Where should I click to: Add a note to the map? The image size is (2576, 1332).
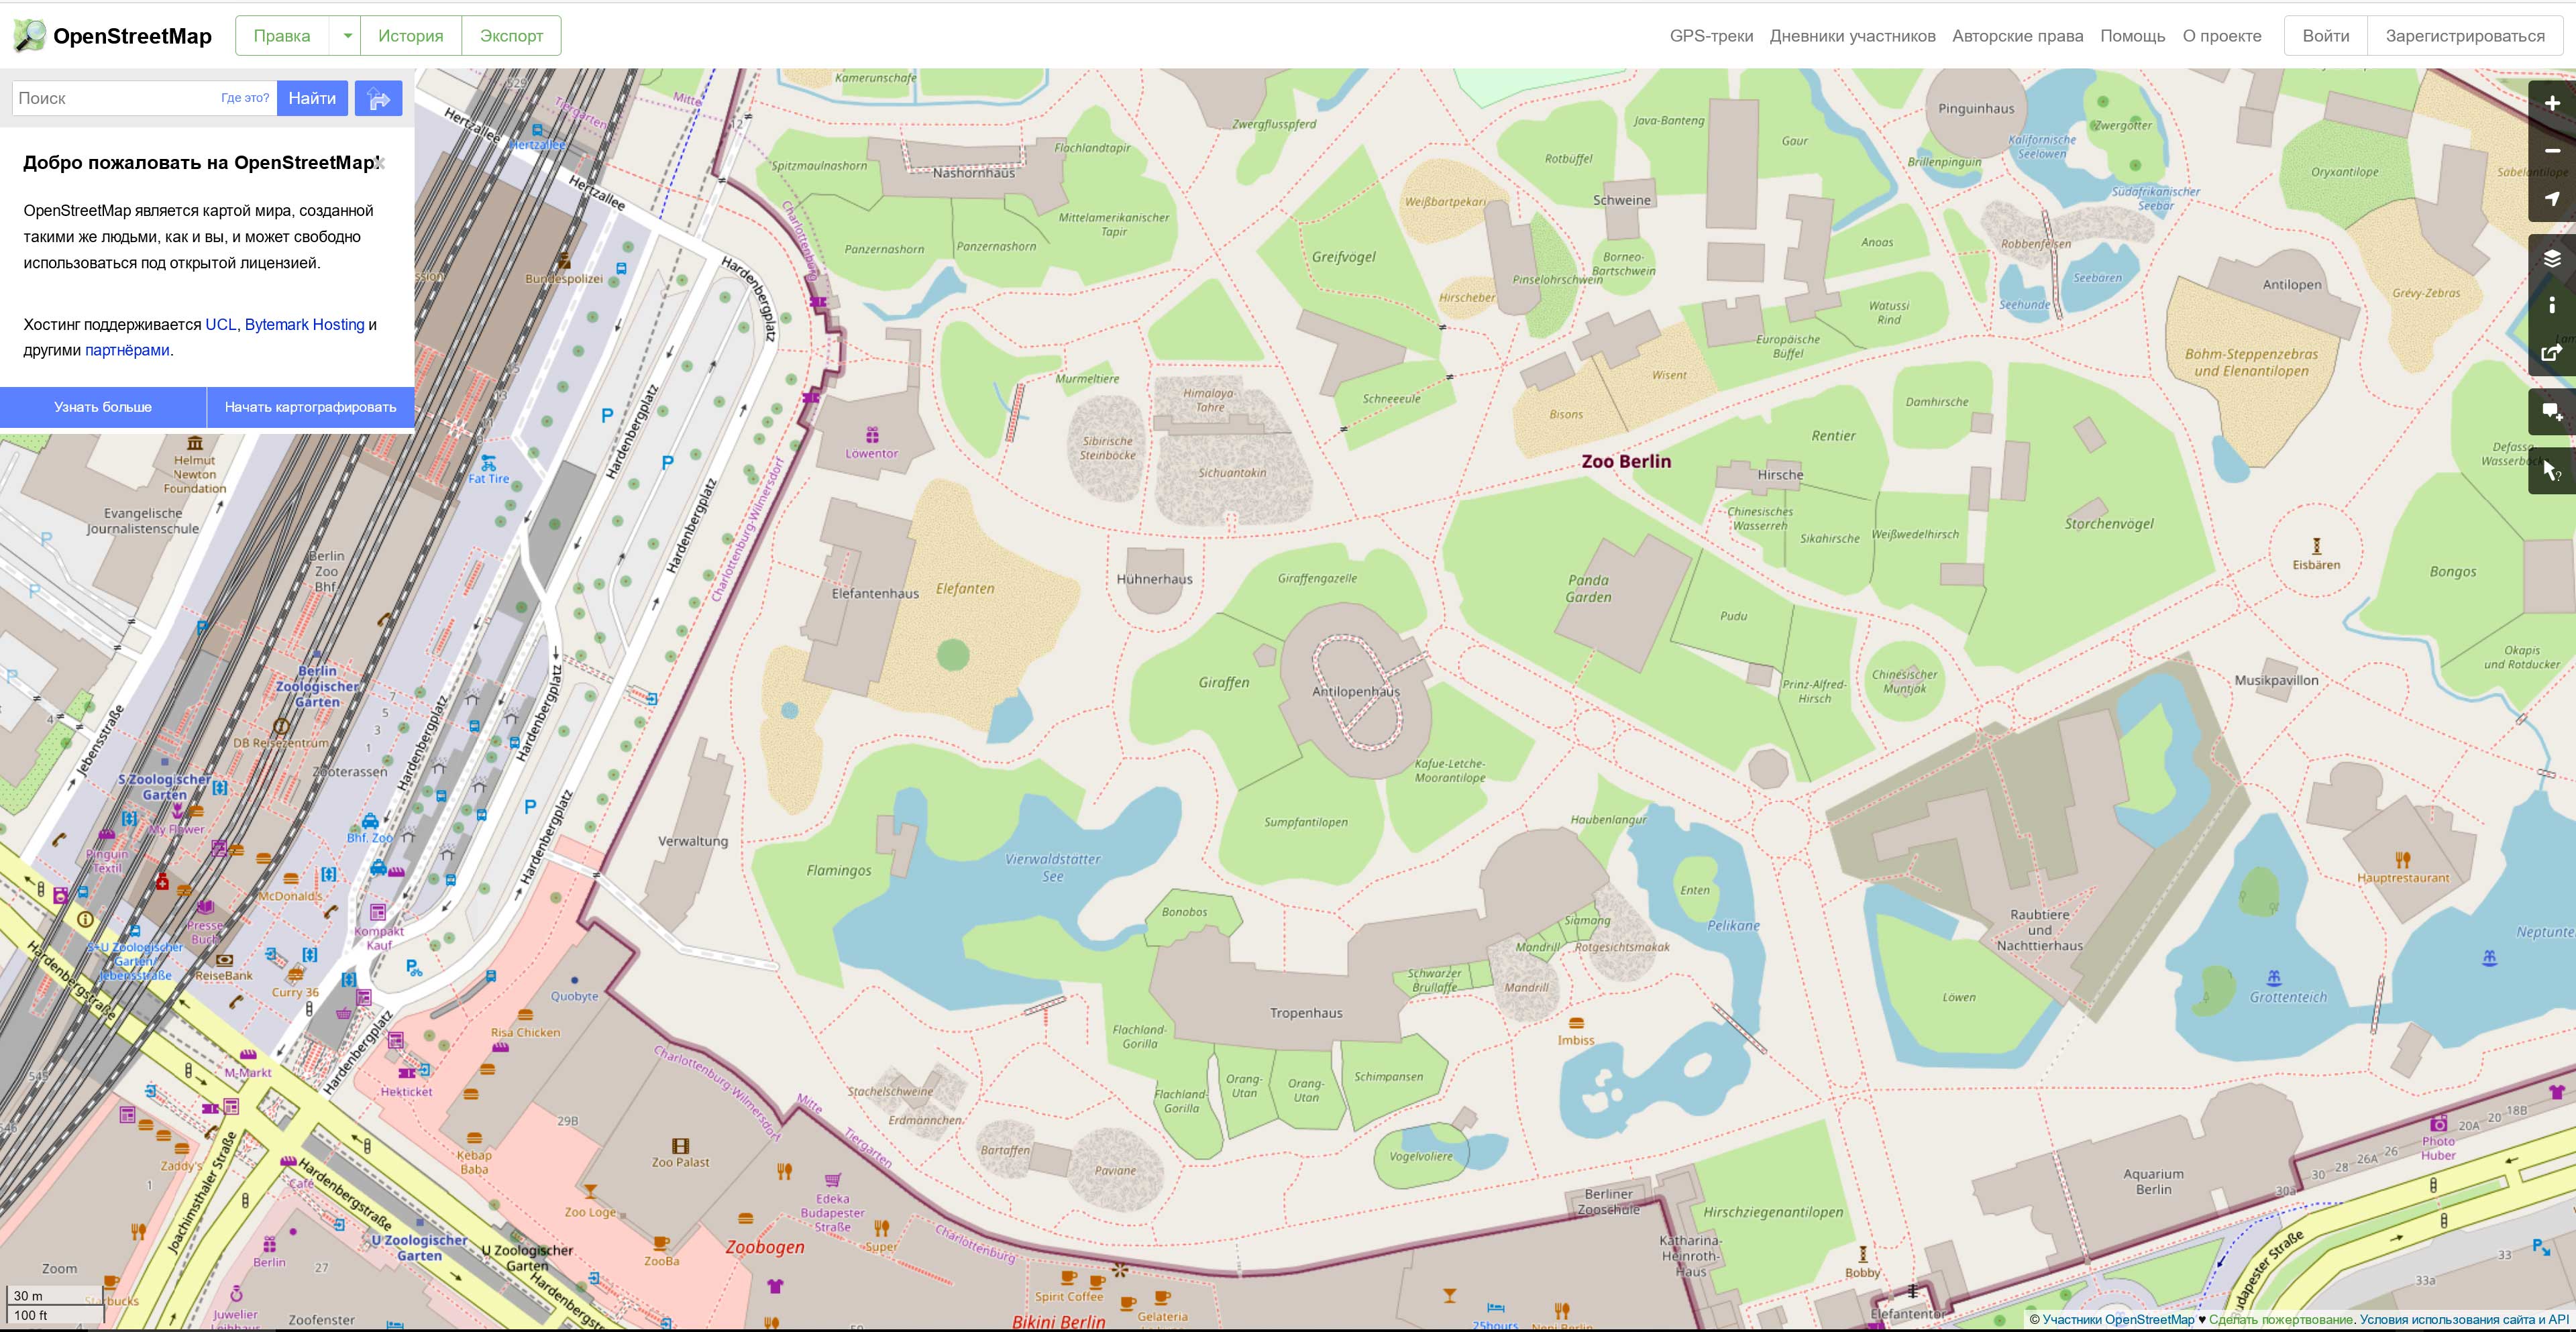click(2552, 412)
